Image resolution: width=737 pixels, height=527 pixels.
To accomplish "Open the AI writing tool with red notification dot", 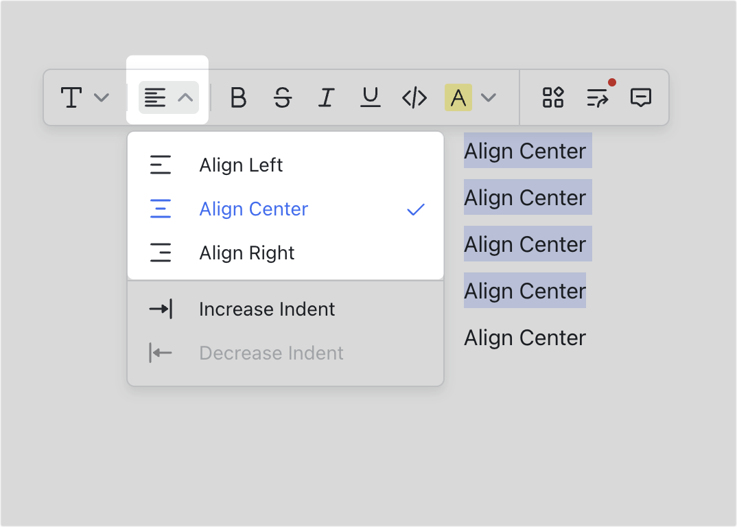I will tap(596, 97).
